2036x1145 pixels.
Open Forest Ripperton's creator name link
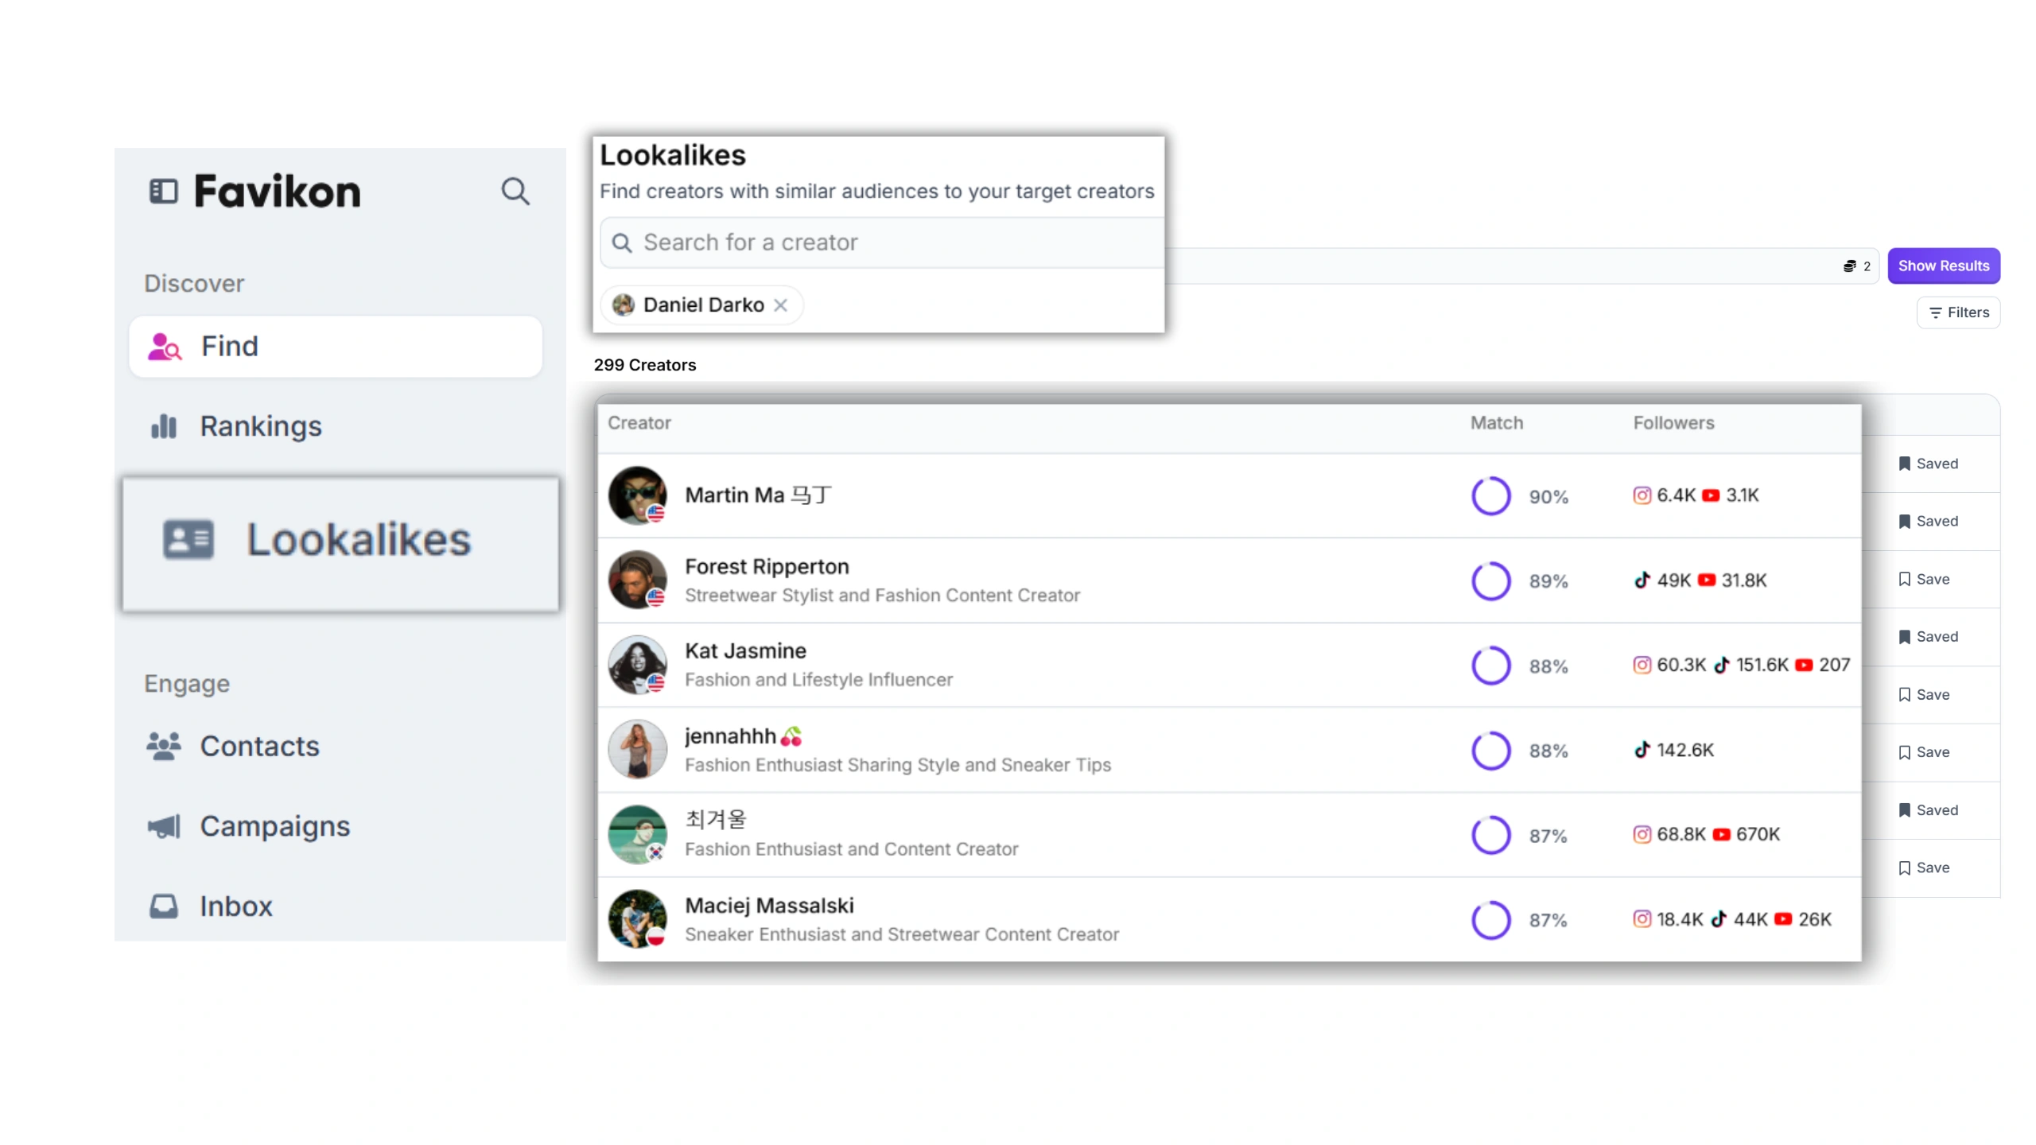[767, 567]
